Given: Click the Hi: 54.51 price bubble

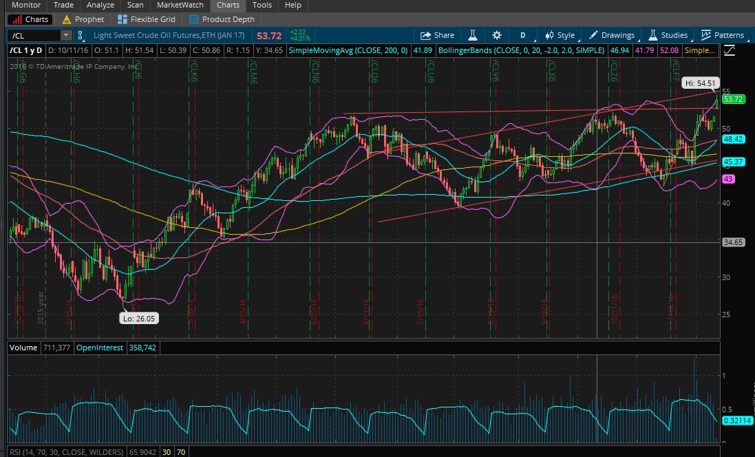Looking at the screenshot, I should pyautogui.click(x=700, y=83).
